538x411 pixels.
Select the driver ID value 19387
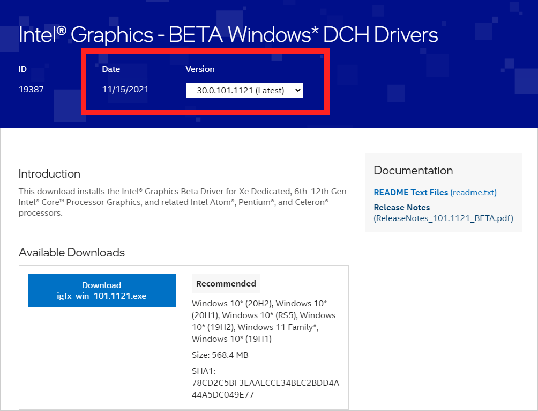[31, 90]
